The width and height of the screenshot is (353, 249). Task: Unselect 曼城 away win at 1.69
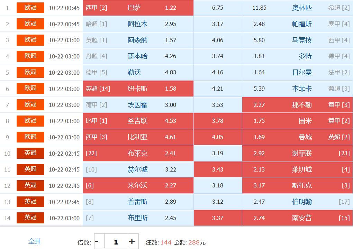[x=297, y=137]
